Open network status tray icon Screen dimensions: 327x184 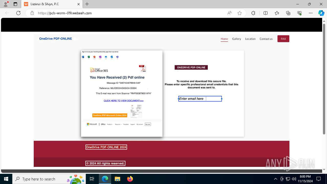[x=288, y=179]
